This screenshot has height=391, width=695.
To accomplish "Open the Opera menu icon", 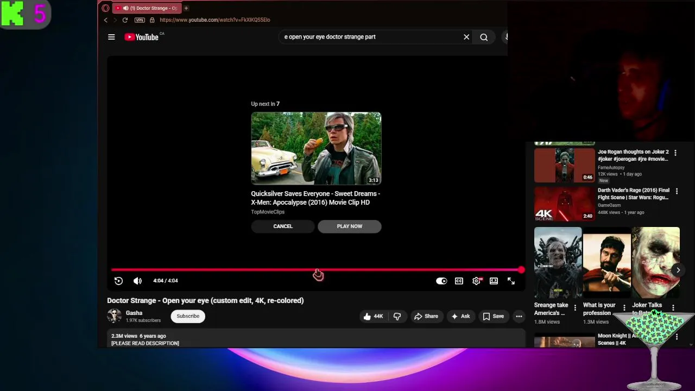I will click(x=105, y=8).
